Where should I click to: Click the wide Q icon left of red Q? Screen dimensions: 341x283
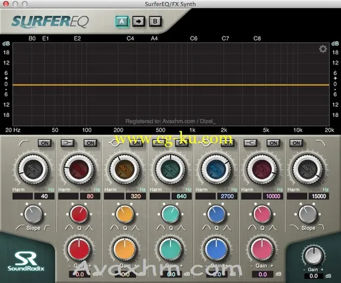[x=69, y=227]
